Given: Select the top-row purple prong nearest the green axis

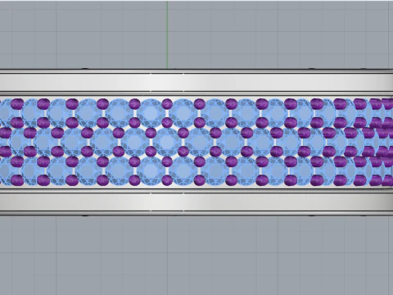Looking at the screenshot, I should point(167,104).
